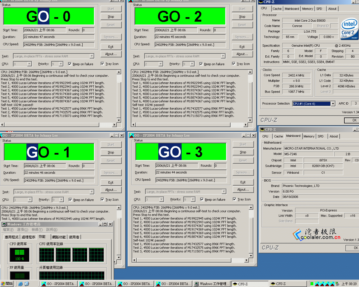This screenshot has width=359, height=287.
Task: Click the clock showing 上午 08:29
Action: [349, 284]
